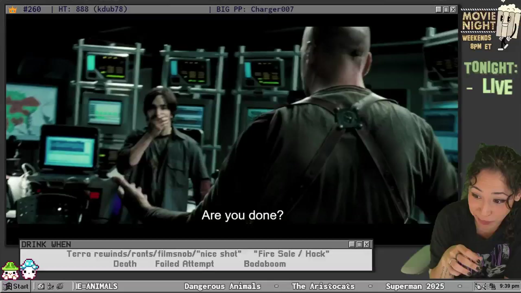
Task: Select the IE=ANIMALS taskbar item
Action: [x=97, y=286]
